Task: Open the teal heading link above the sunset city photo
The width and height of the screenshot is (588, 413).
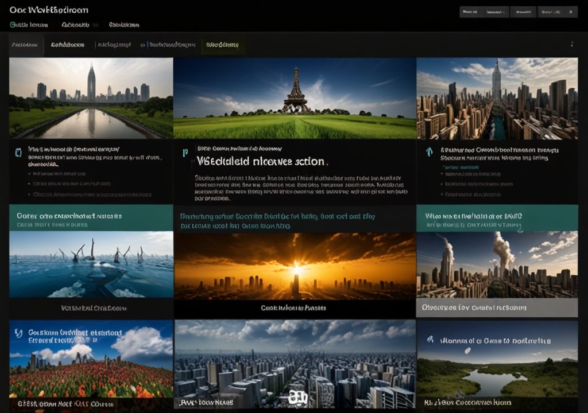Action: pos(277,221)
